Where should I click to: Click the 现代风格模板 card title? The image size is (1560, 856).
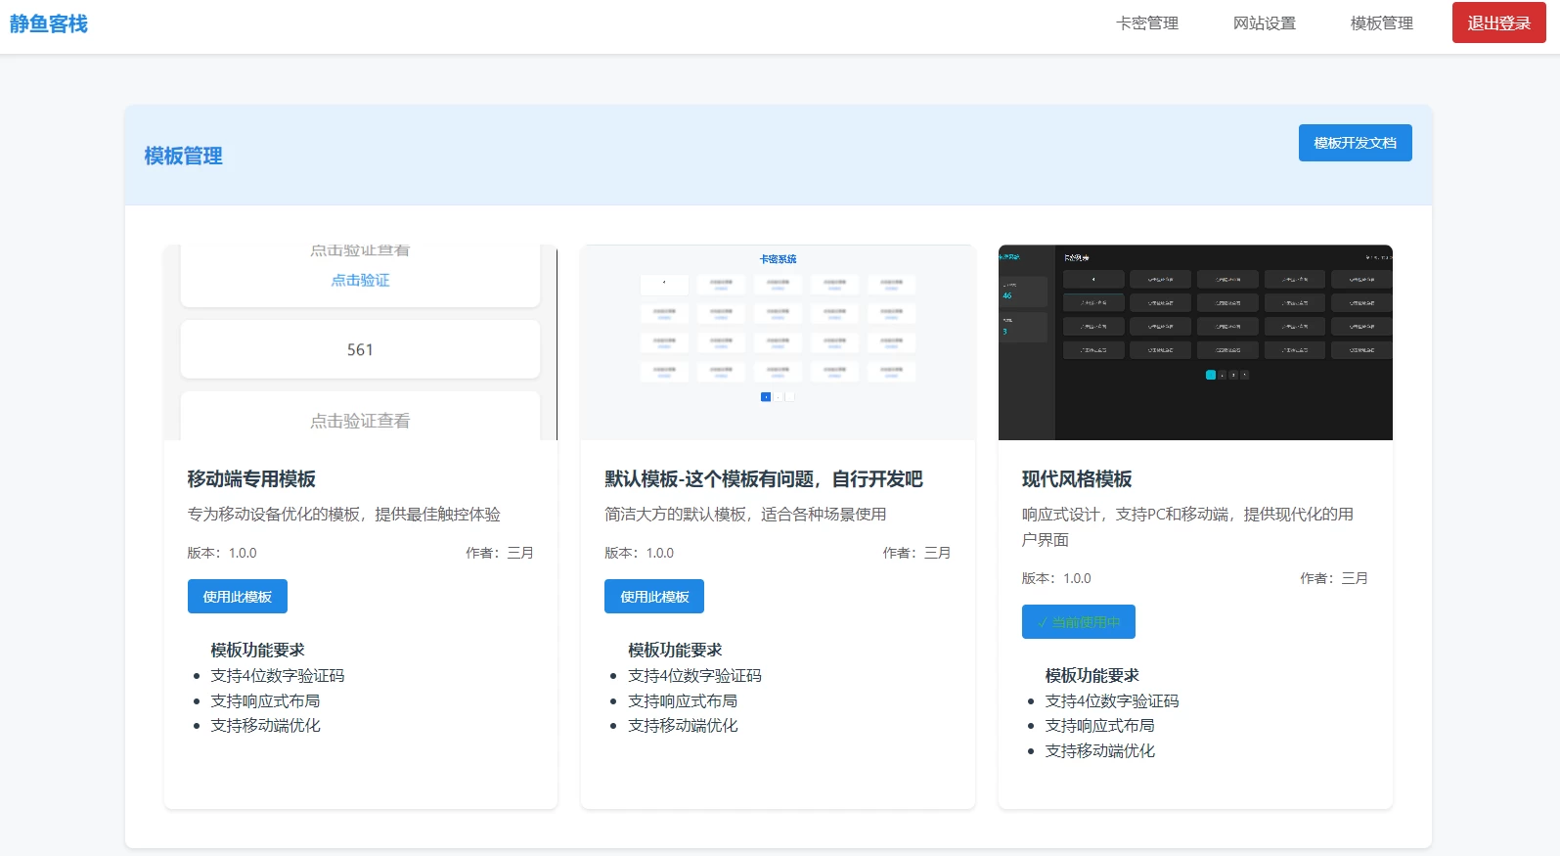1076,479
